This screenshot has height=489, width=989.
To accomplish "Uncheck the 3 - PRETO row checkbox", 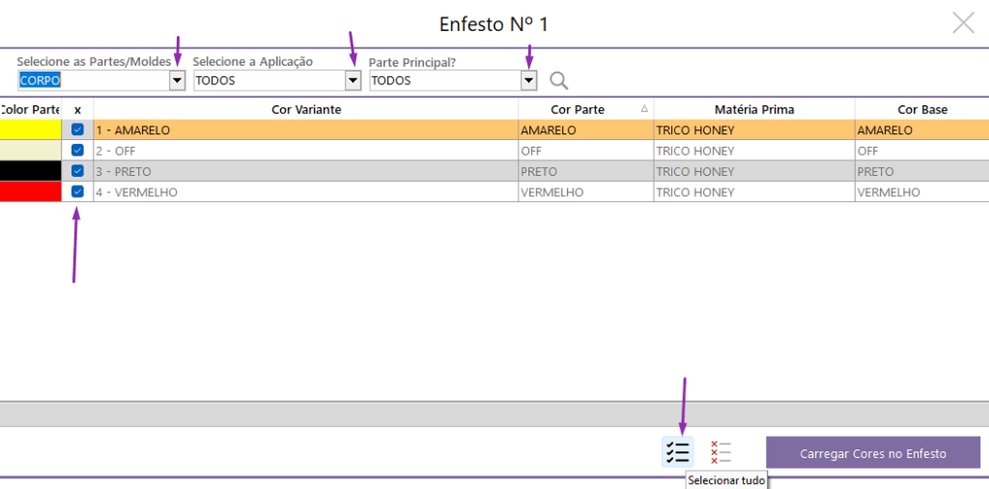I will coord(77,171).
